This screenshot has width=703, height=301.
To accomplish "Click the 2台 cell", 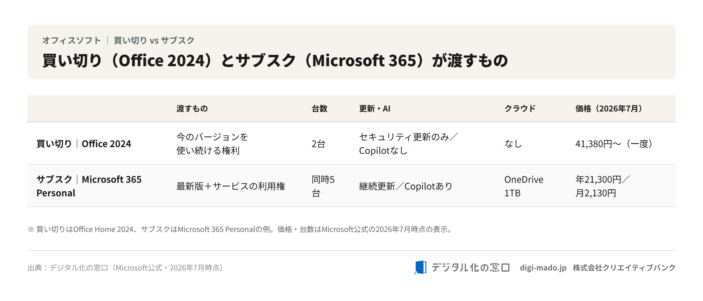I will [x=318, y=144].
